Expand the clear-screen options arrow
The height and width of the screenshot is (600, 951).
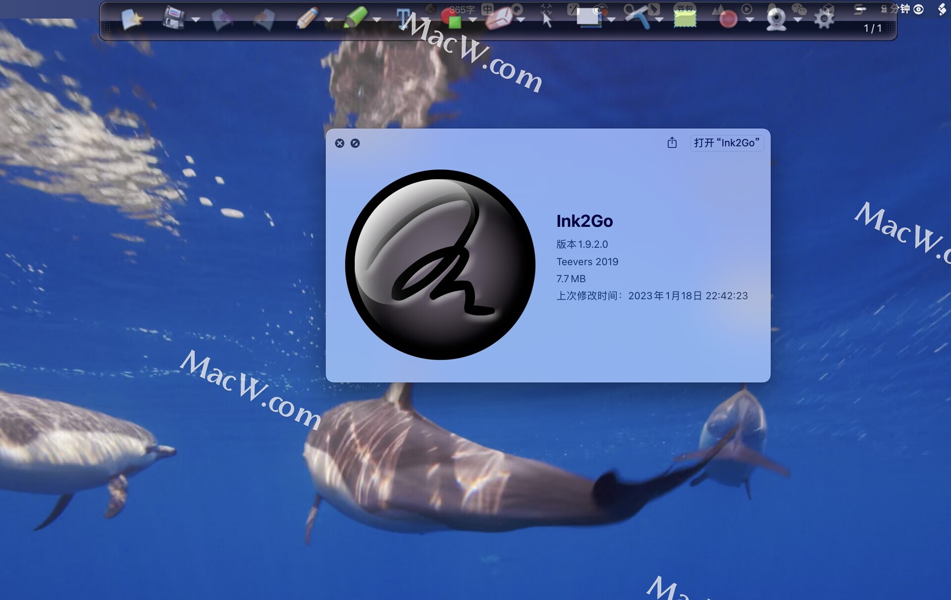pyautogui.click(x=659, y=20)
